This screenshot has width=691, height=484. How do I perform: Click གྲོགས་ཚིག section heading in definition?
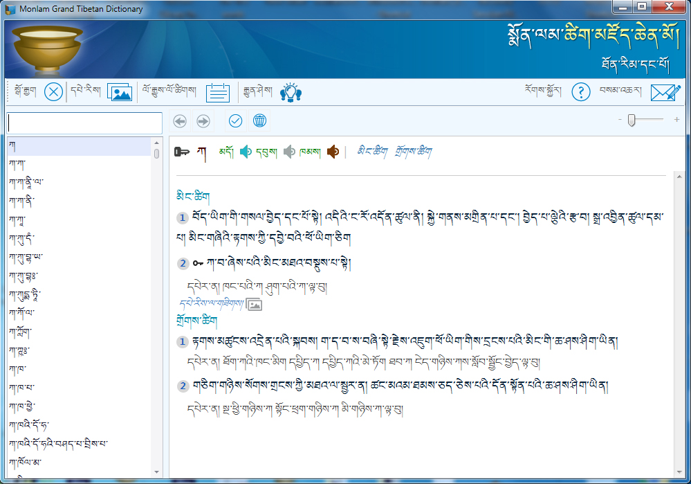(x=196, y=320)
